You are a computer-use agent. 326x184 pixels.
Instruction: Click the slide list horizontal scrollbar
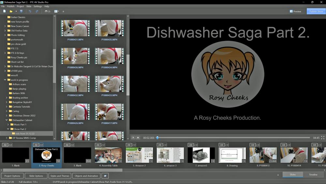pos(62,170)
